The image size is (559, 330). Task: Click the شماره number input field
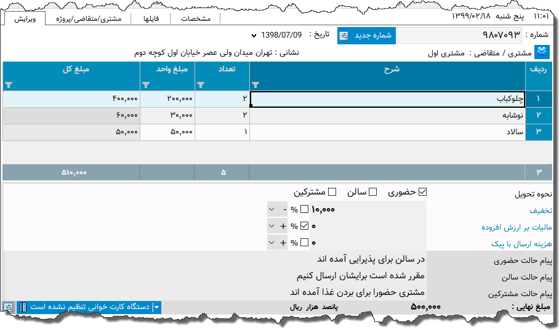coord(459,35)
